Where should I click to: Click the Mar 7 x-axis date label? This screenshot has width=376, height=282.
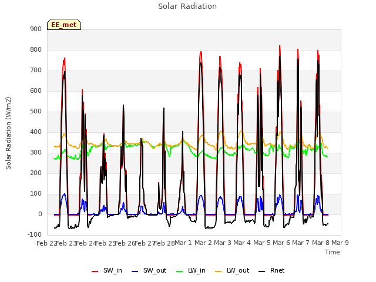pyautogui.click(x=301, y=243)
